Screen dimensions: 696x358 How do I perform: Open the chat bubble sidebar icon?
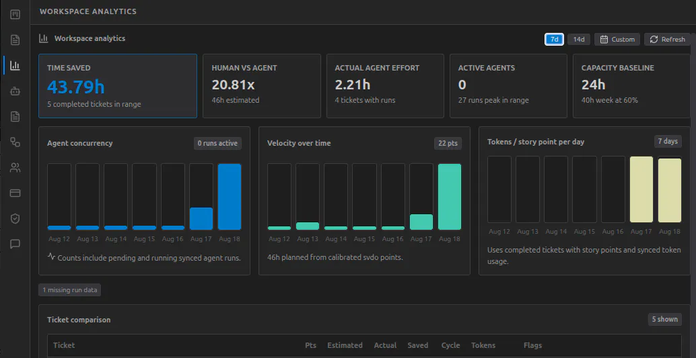(x=15, y=244)
